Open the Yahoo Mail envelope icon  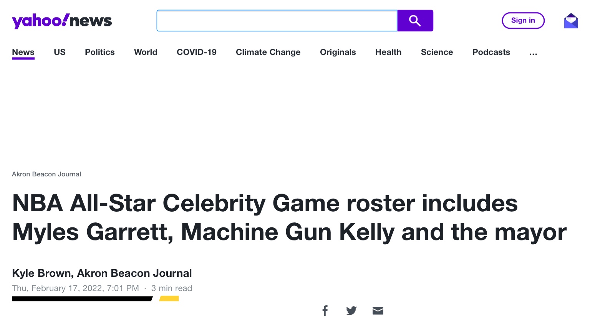tap(571, 21)
